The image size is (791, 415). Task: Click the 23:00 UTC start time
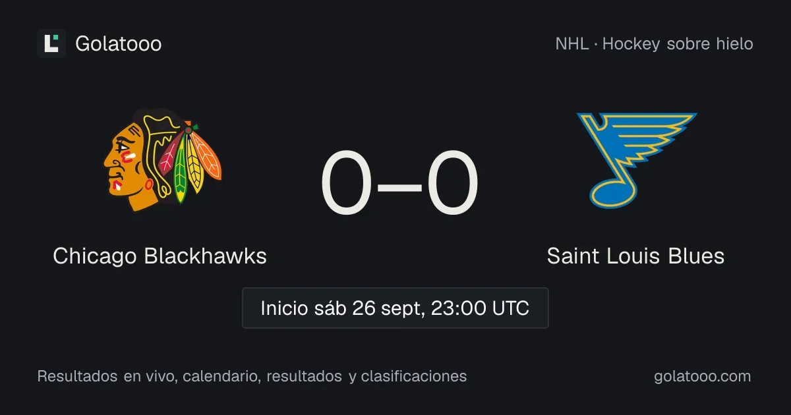[x=480, y=308]
